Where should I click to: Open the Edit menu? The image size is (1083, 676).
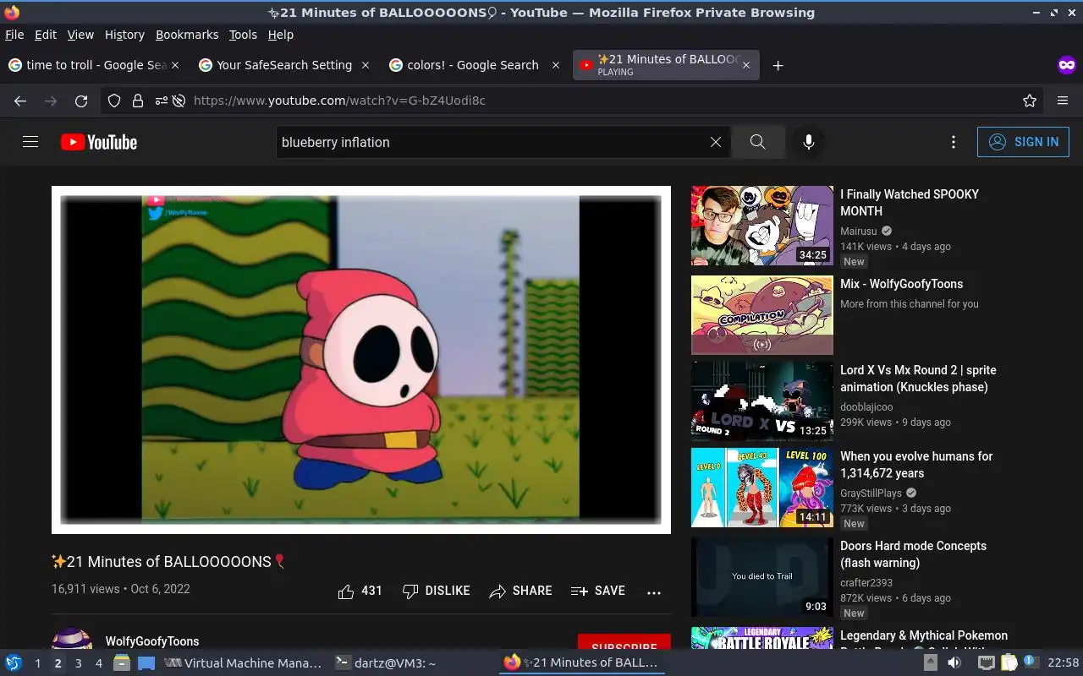[46, 35]
